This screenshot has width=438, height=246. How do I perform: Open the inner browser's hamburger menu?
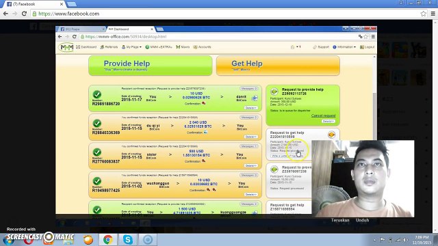tap(373, 36)
